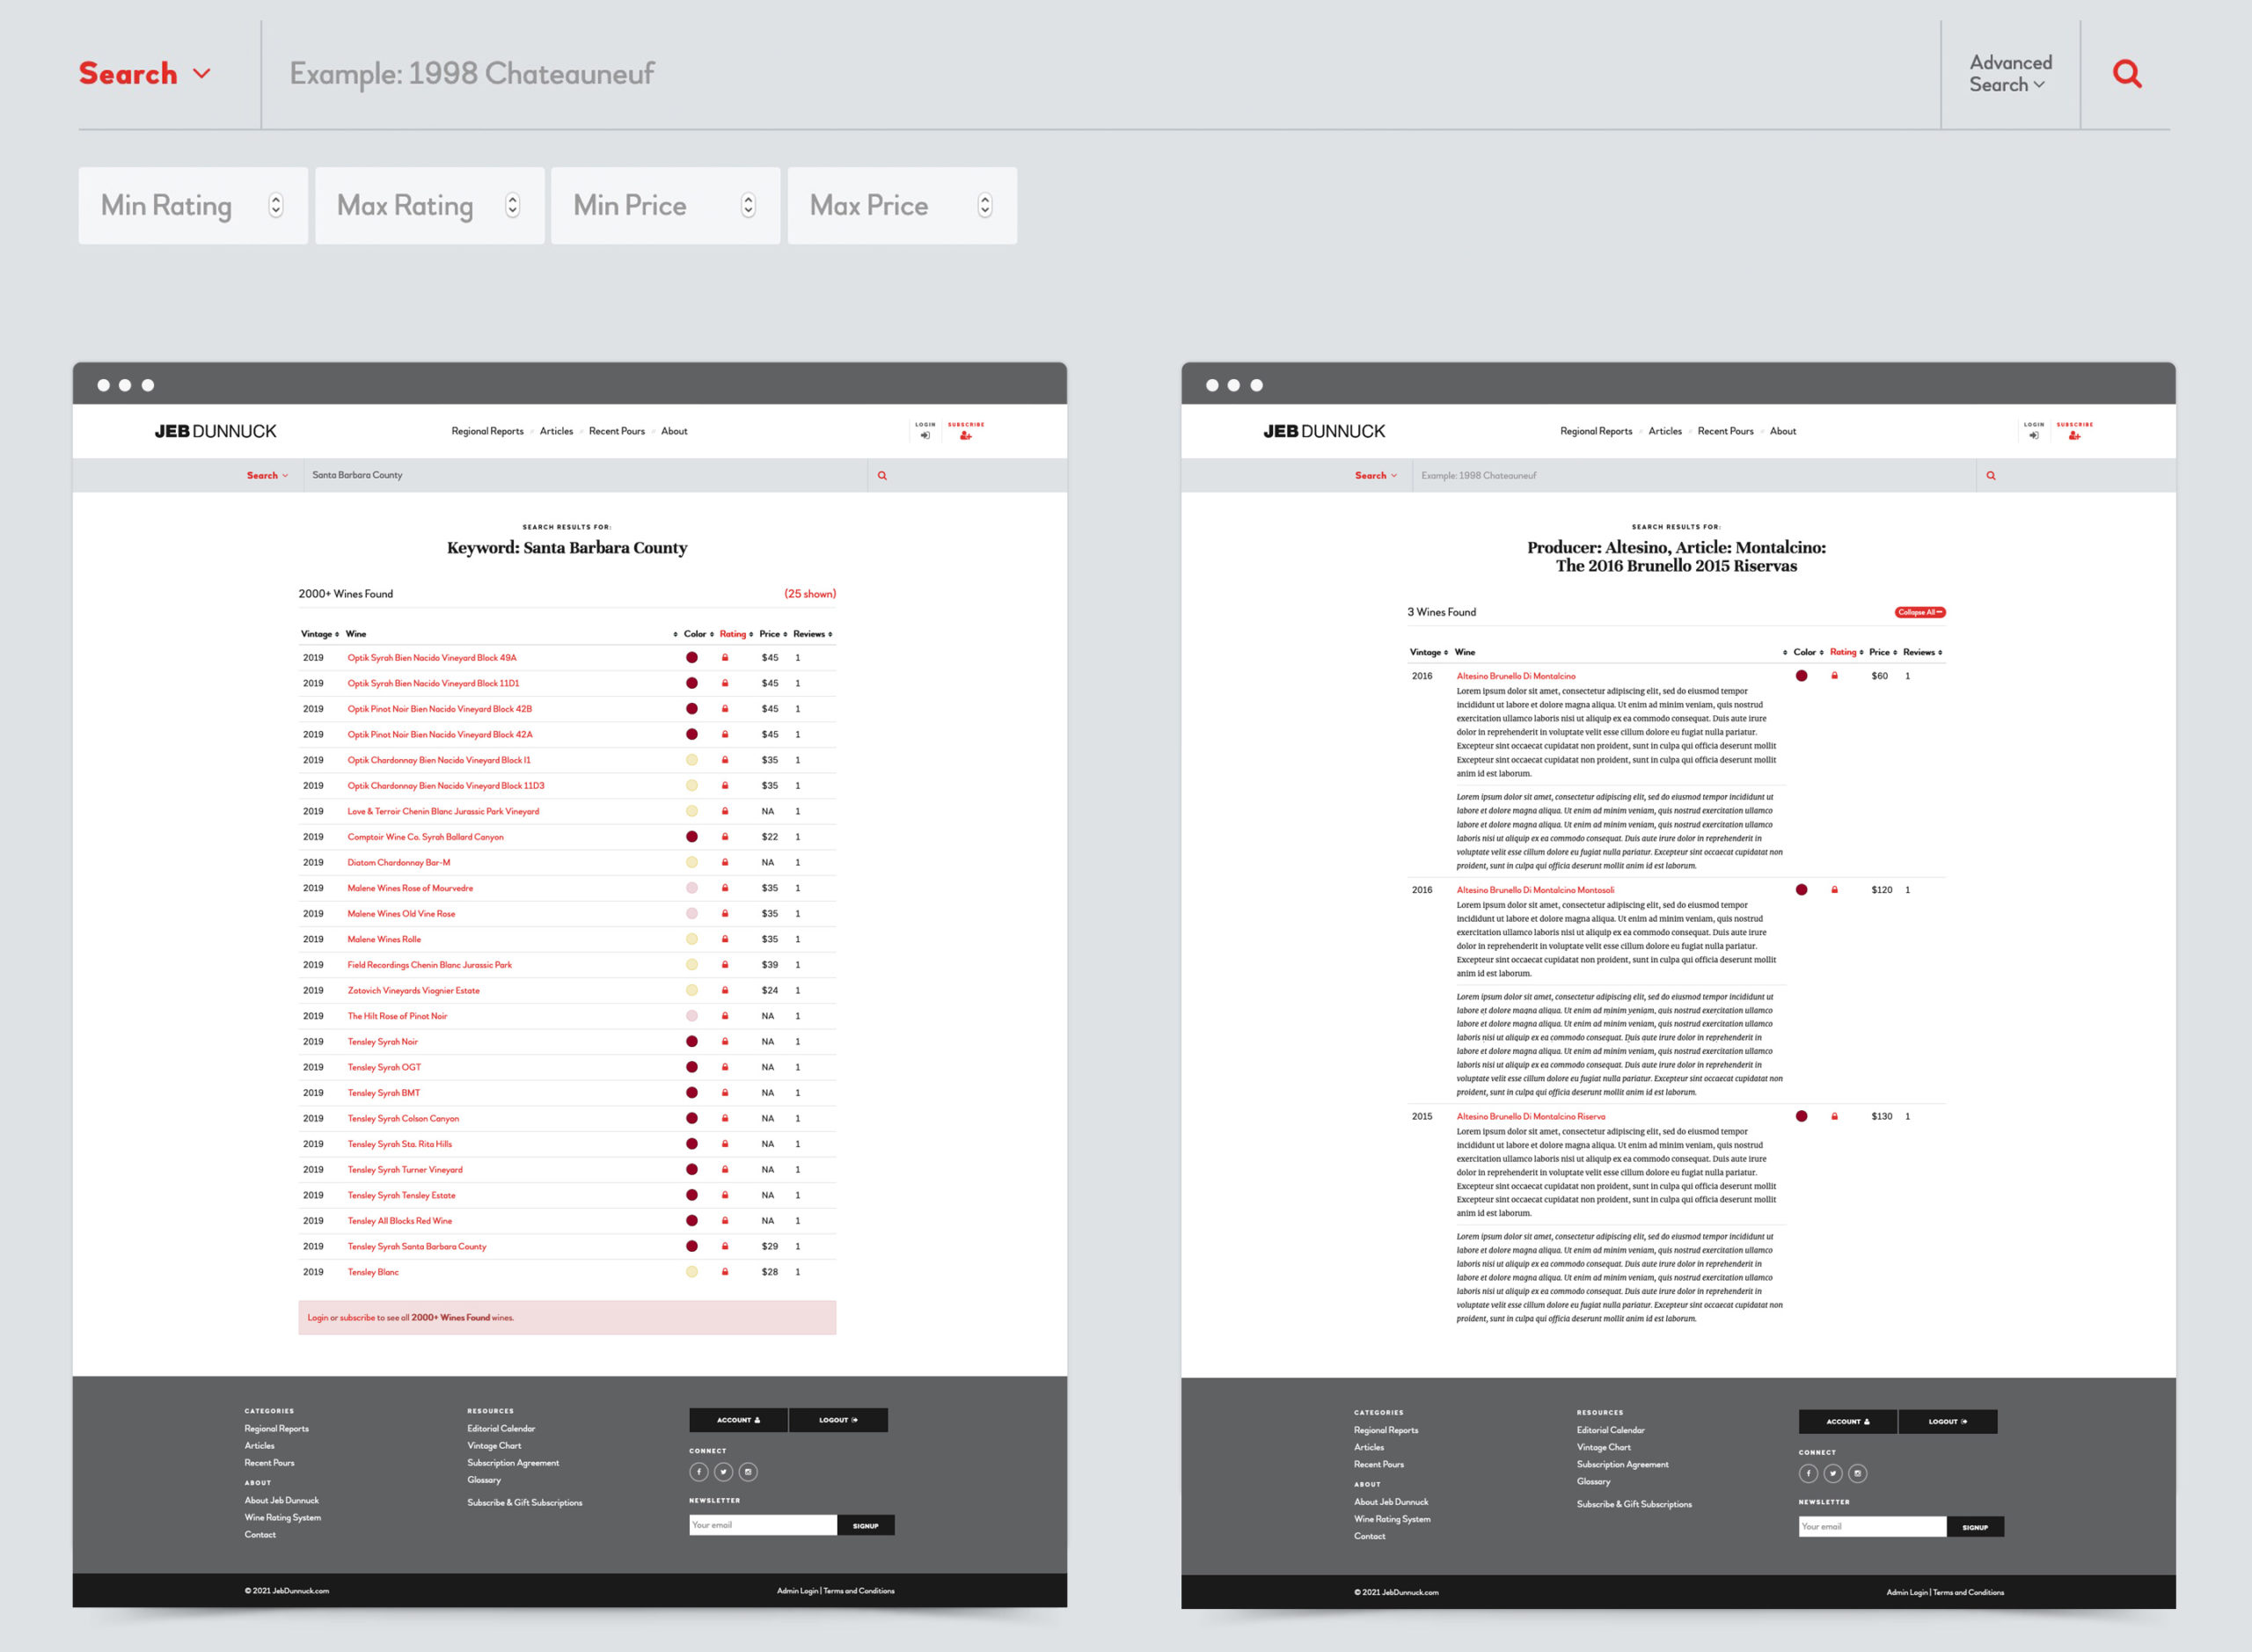Focus the 'Example: 1998 Chateauneuf' large search field
Image resolution: width=2252 pixels, height=1652 pixels.
(x=1100, y=74)
